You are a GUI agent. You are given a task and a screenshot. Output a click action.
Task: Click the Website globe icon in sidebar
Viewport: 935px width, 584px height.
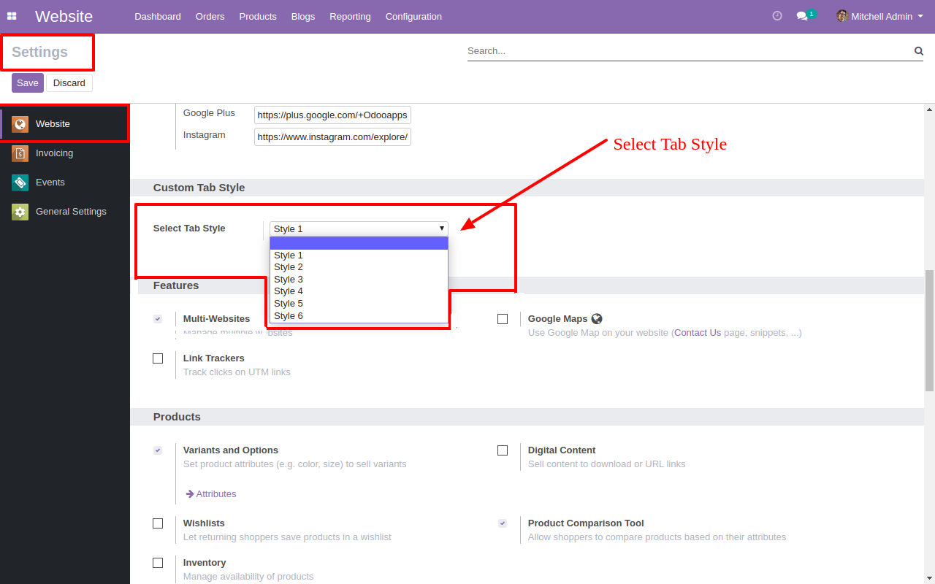[x=20, y=124]
